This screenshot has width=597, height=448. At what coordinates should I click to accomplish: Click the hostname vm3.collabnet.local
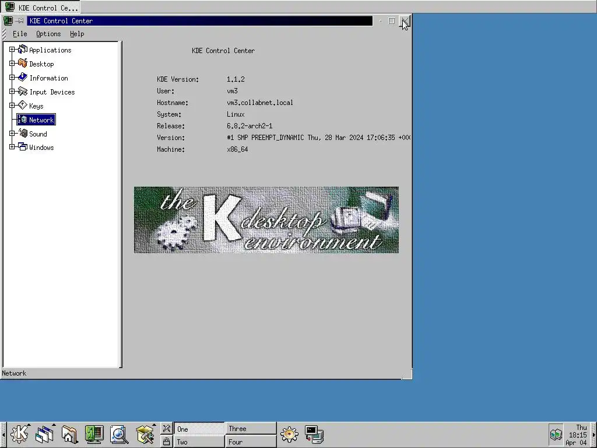tap(260, 103)
